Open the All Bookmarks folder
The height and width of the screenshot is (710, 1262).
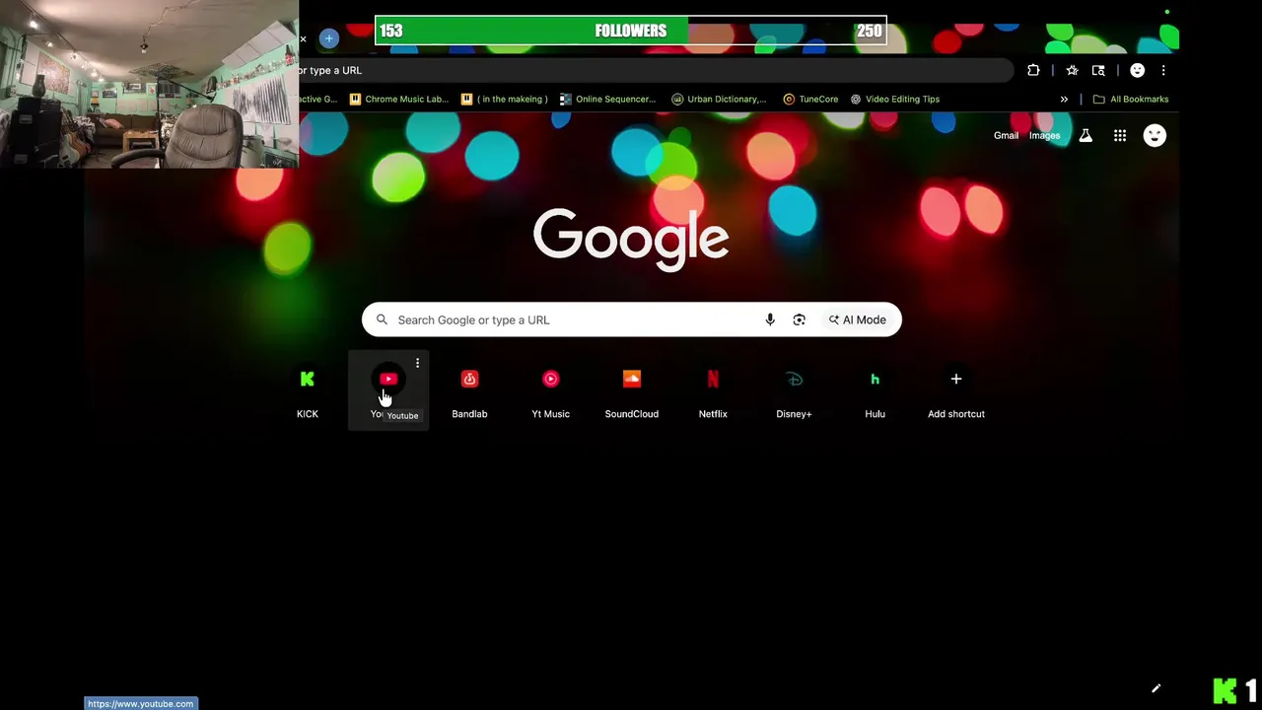(x=1131, y=99)
